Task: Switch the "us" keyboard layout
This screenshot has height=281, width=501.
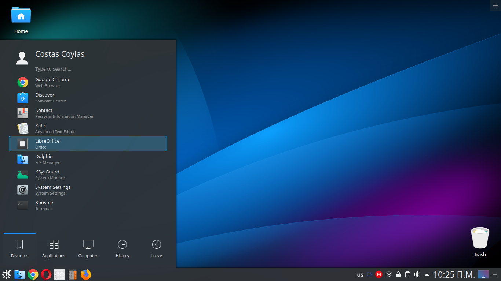Action: 360,274
